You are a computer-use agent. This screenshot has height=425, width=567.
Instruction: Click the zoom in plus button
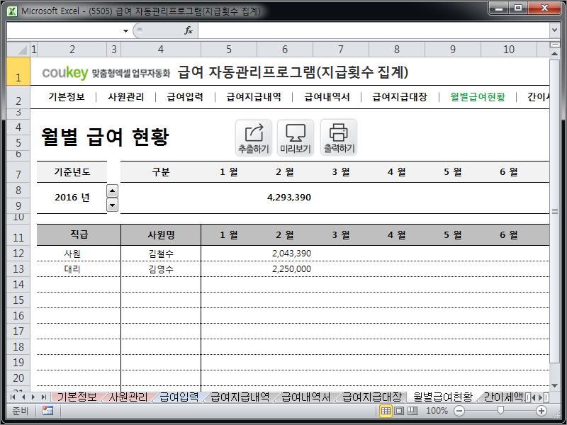(x=541, y=411)
